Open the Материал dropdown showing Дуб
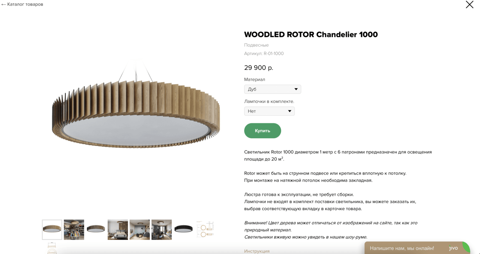 pyautogui.click(x=273, y=89)
